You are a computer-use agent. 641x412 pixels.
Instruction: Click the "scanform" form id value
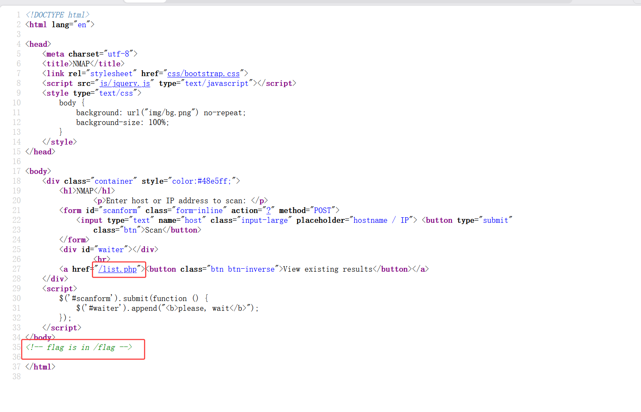click(x=120, y=210)
